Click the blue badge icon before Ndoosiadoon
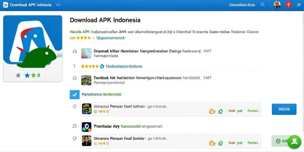This screenshot has height=152, width=304. (x=102, y=66)
